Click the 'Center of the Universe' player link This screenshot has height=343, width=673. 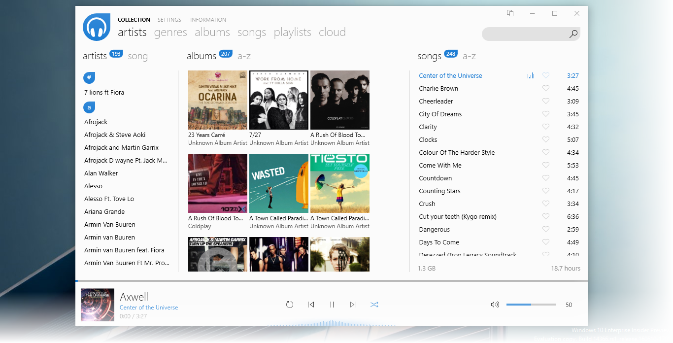149,308
